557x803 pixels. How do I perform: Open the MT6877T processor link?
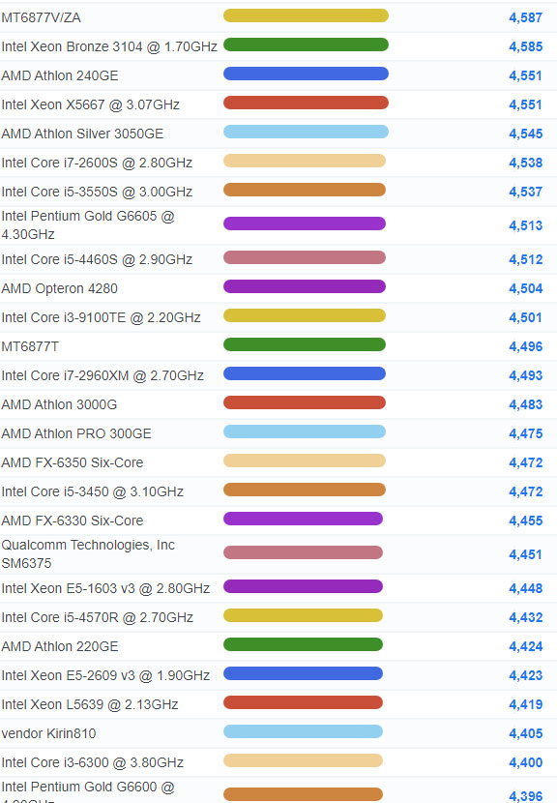30,346
